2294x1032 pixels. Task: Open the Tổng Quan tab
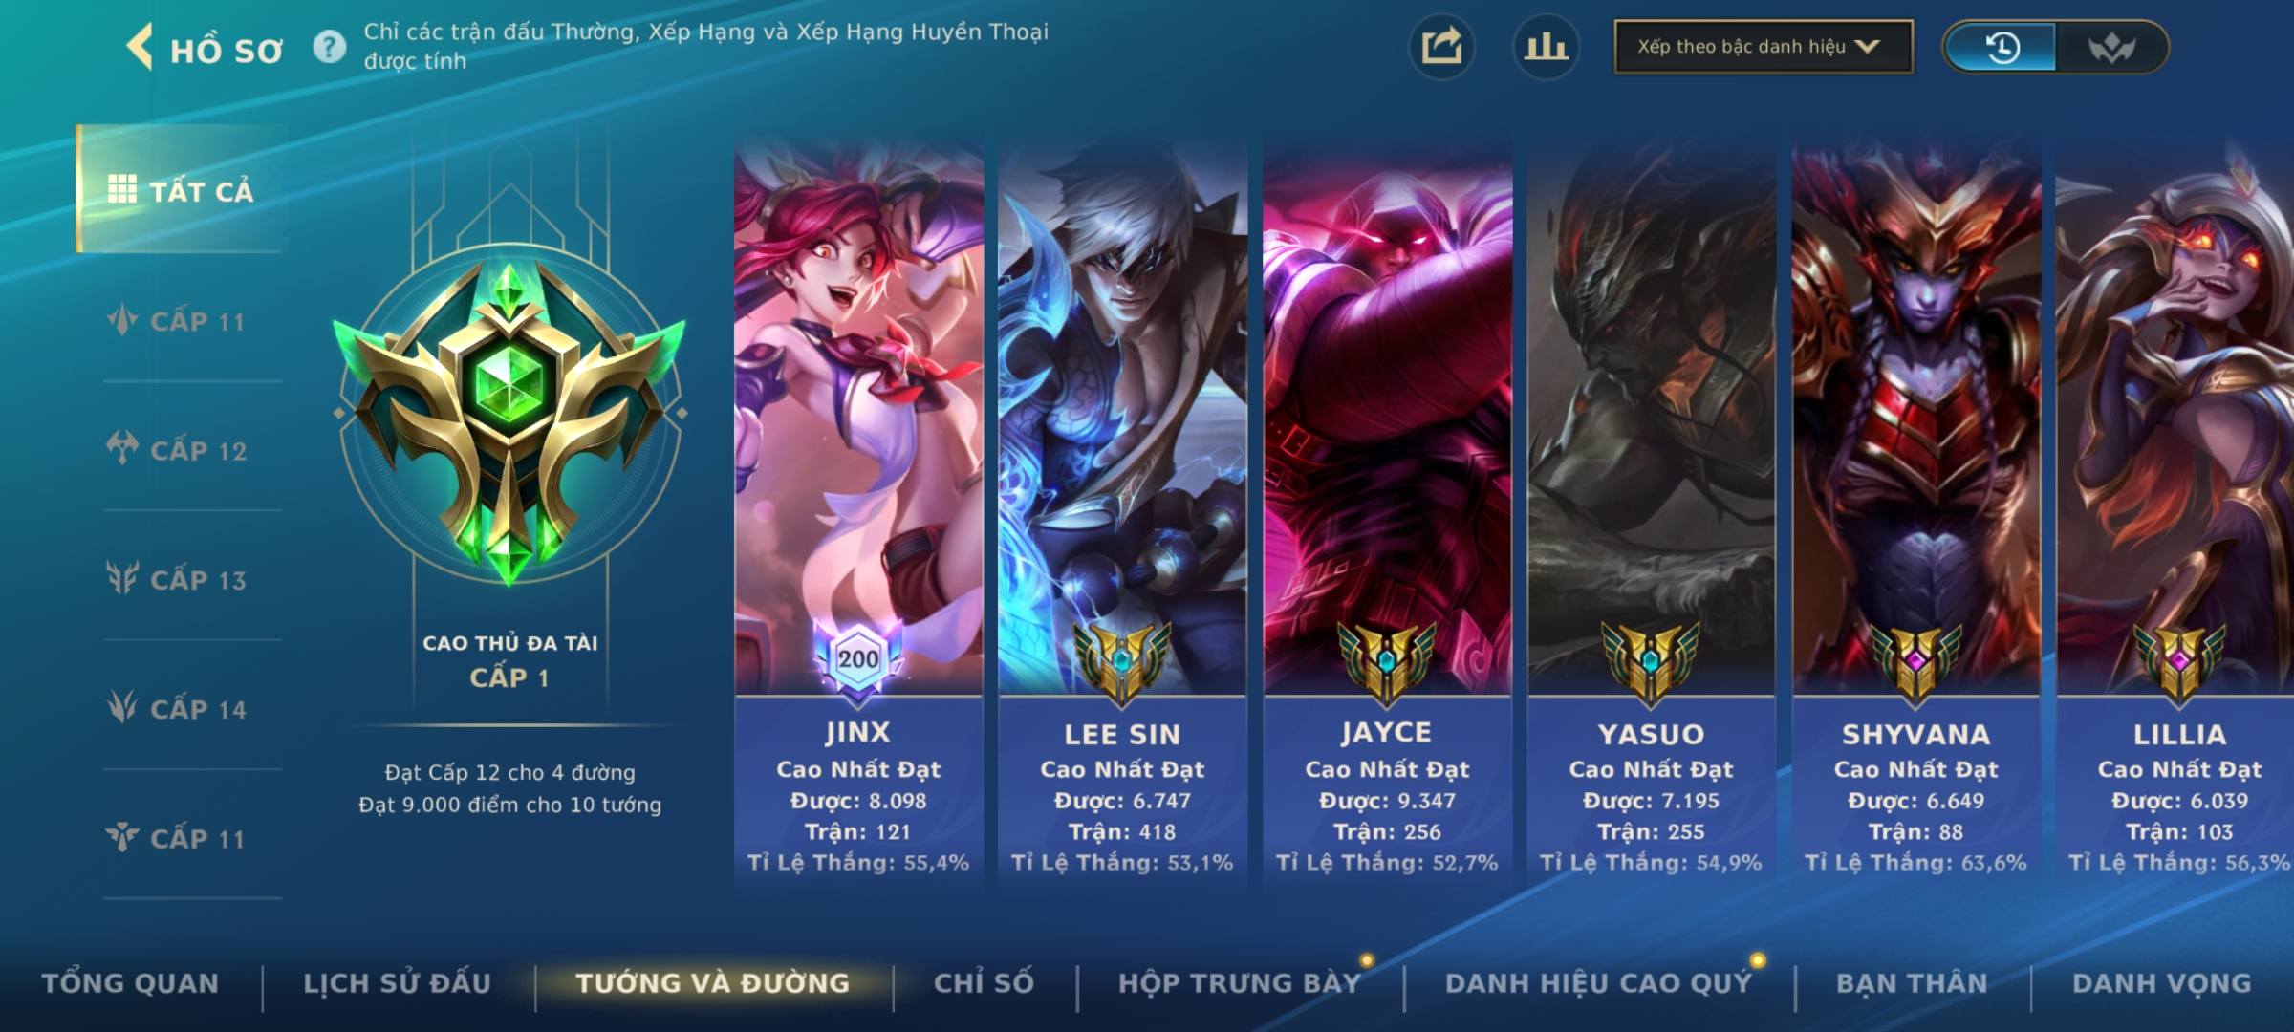131,983
